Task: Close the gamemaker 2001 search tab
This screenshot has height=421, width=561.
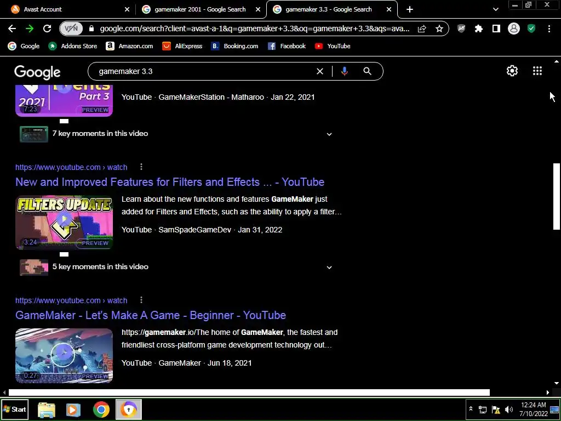Action: coord(258,9)
